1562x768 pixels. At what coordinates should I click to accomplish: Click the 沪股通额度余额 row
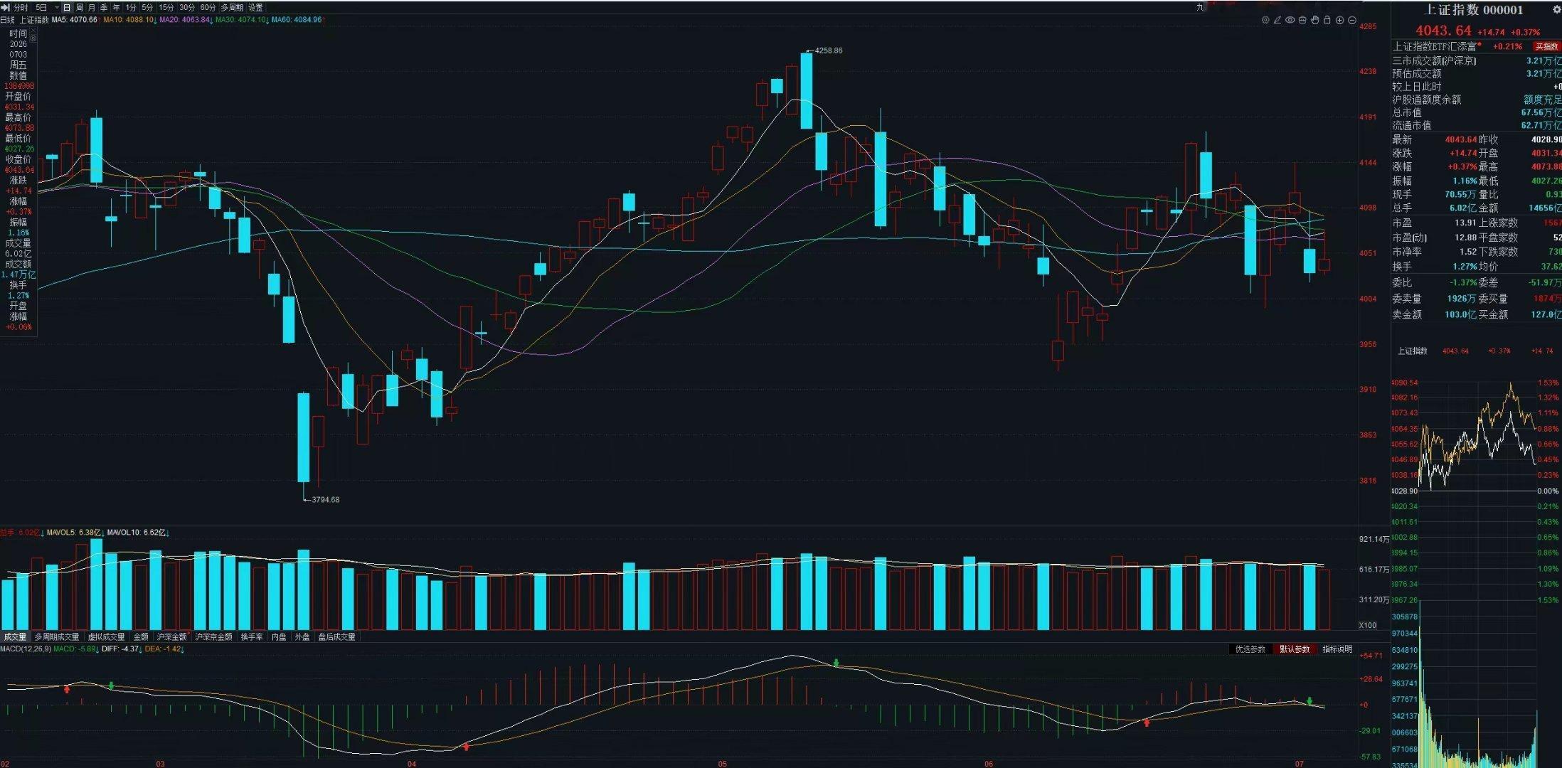pyautogui.click(x=1477, y=100)
